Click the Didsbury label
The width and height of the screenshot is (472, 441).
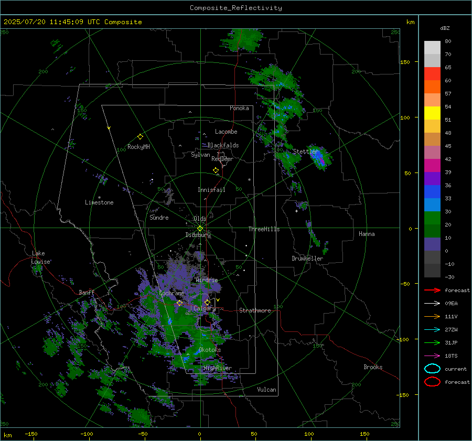[198, 235]
